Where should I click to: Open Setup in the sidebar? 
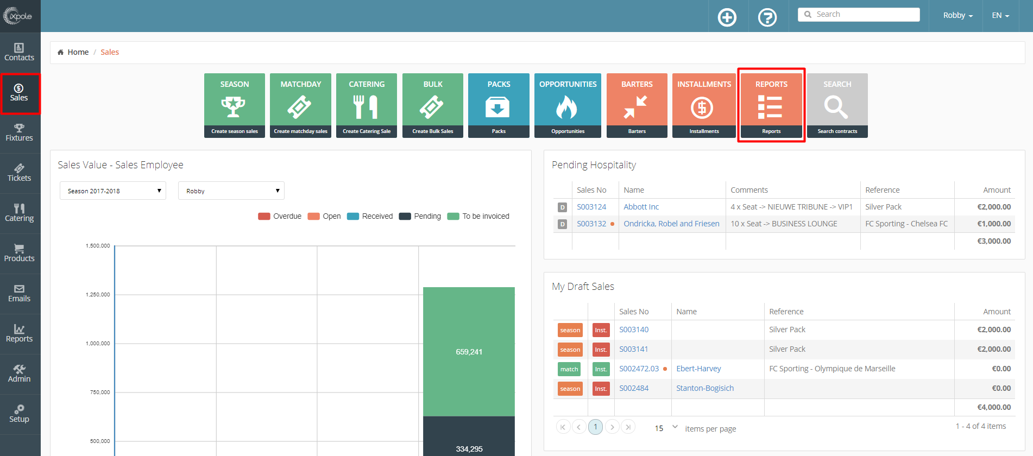20,414
